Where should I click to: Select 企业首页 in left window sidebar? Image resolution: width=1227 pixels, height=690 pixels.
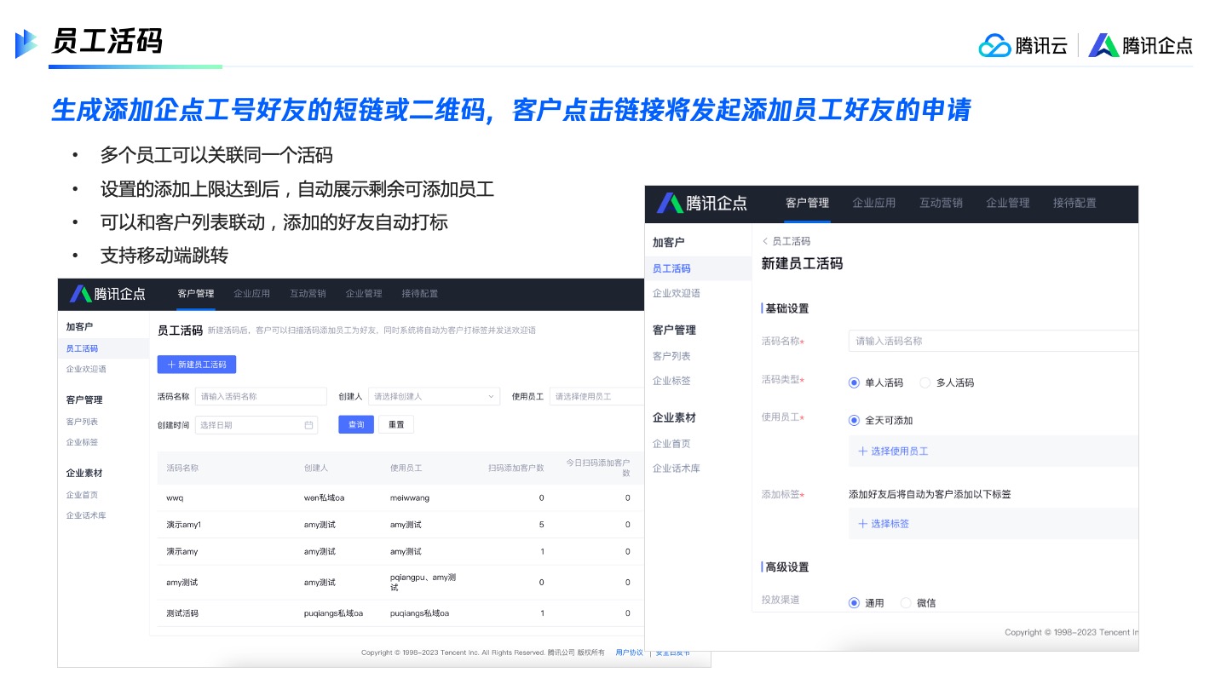82,495
